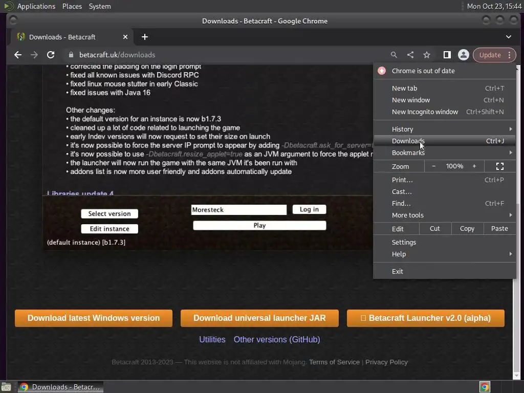Open the Utilities link

coord(212,340)
